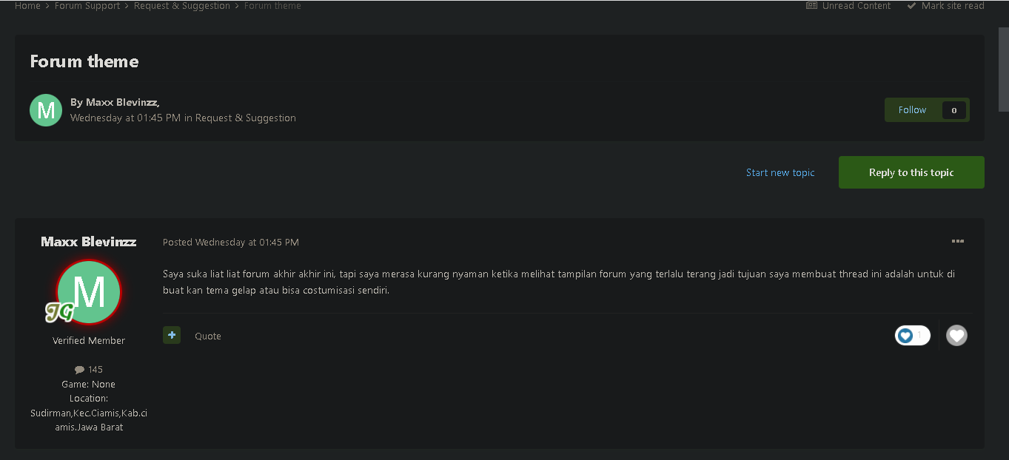This screenshot has width=1009, height=460.
Task: Open Request & Suggestion breadcrumb
Action: (x=182, y=5)
